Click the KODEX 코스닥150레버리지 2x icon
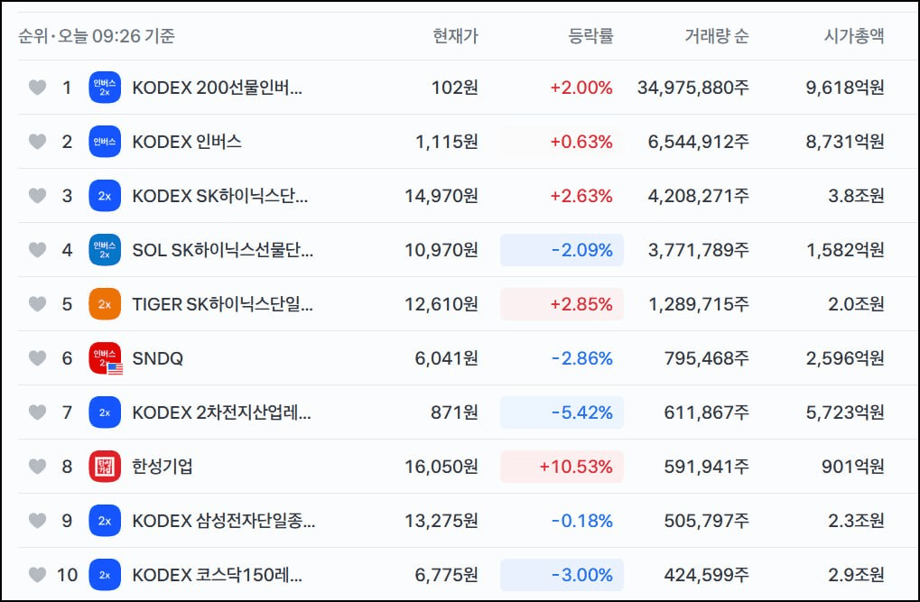Image resolution: width=920 pixels, height=602 pixels. [105, 575]
